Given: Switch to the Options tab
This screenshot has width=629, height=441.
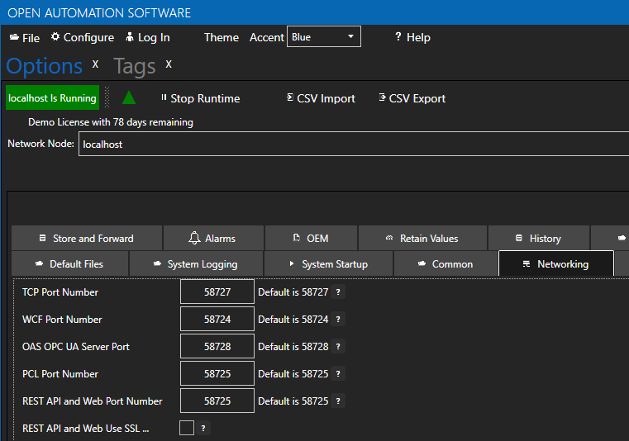Looking at the screenshot, I should tap(44, 66).
